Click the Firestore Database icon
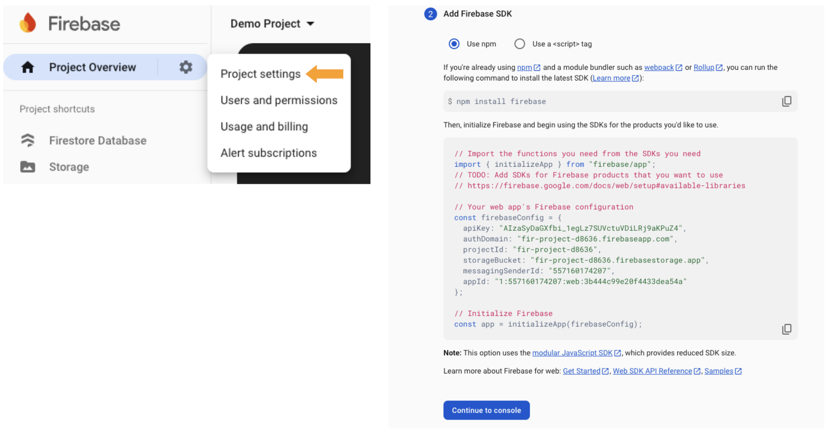The width and height of the screenshot is (837, 437). 28,140
